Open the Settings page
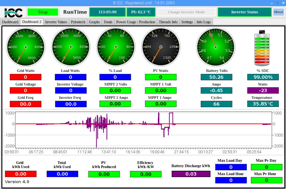286x189 pixels. (187, 22)
